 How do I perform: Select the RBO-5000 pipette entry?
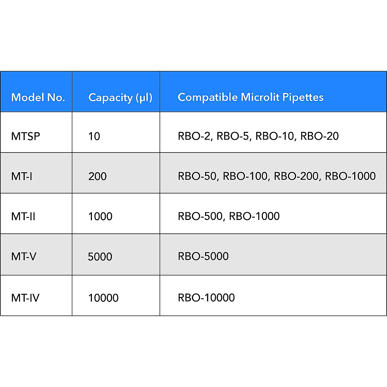point(203,256)
